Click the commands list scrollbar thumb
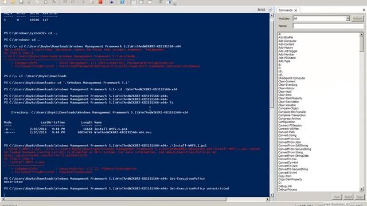Viewport: 367px width, 206px height. pyautogui.click(x=361, y=44)
